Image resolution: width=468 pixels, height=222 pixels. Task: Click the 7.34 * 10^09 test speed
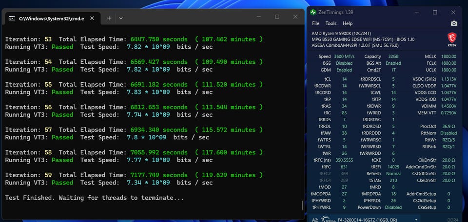[148, 183]
